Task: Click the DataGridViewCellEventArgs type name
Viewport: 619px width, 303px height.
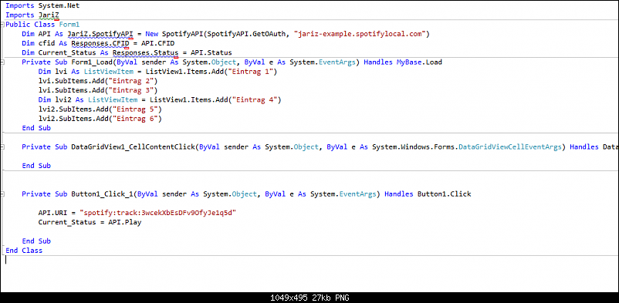Action: [509, 147]
